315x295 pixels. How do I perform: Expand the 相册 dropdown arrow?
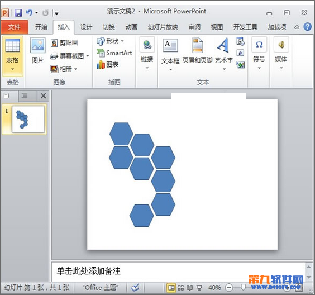[x=75, y=69]
